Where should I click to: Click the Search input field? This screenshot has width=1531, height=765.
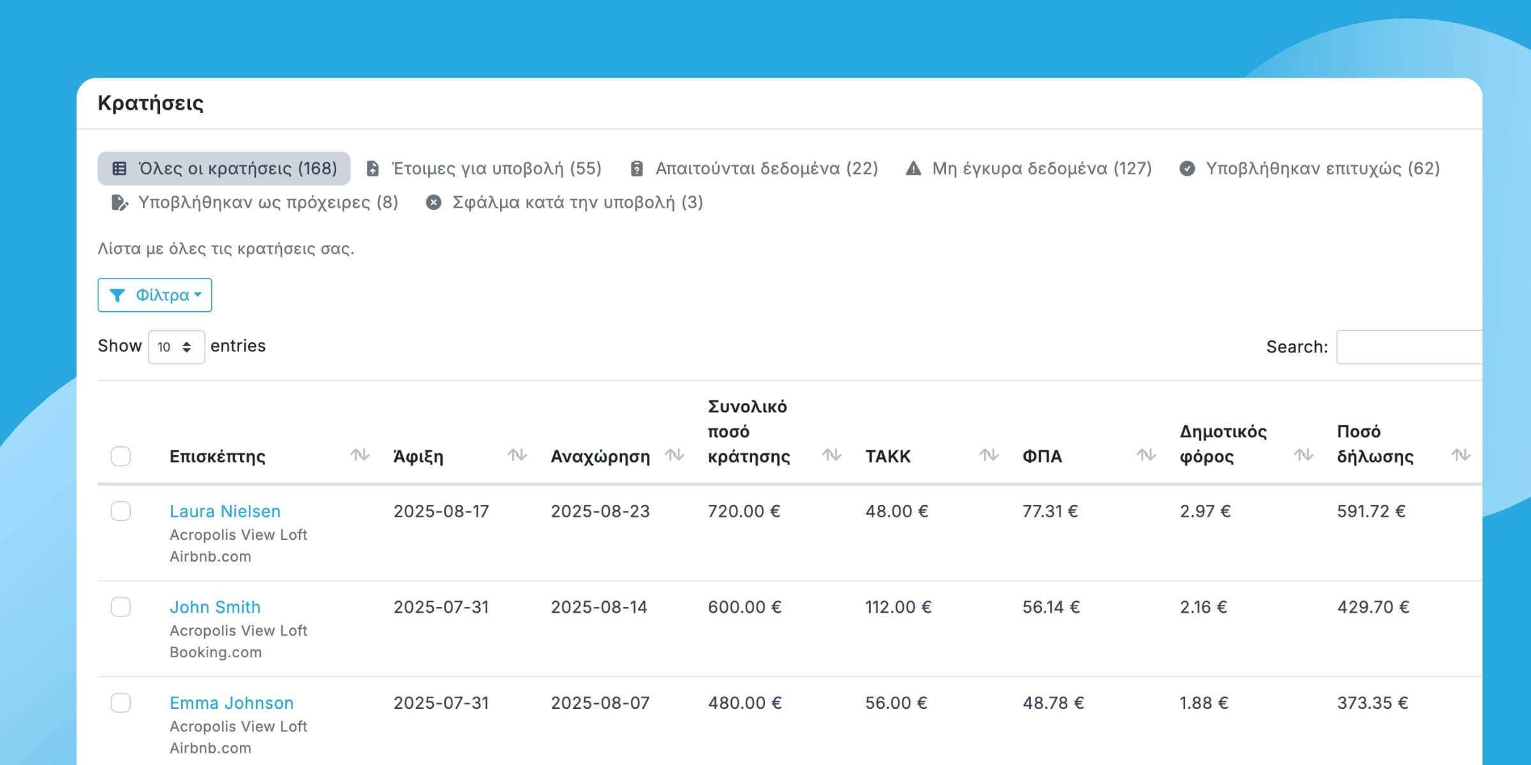1410,347
